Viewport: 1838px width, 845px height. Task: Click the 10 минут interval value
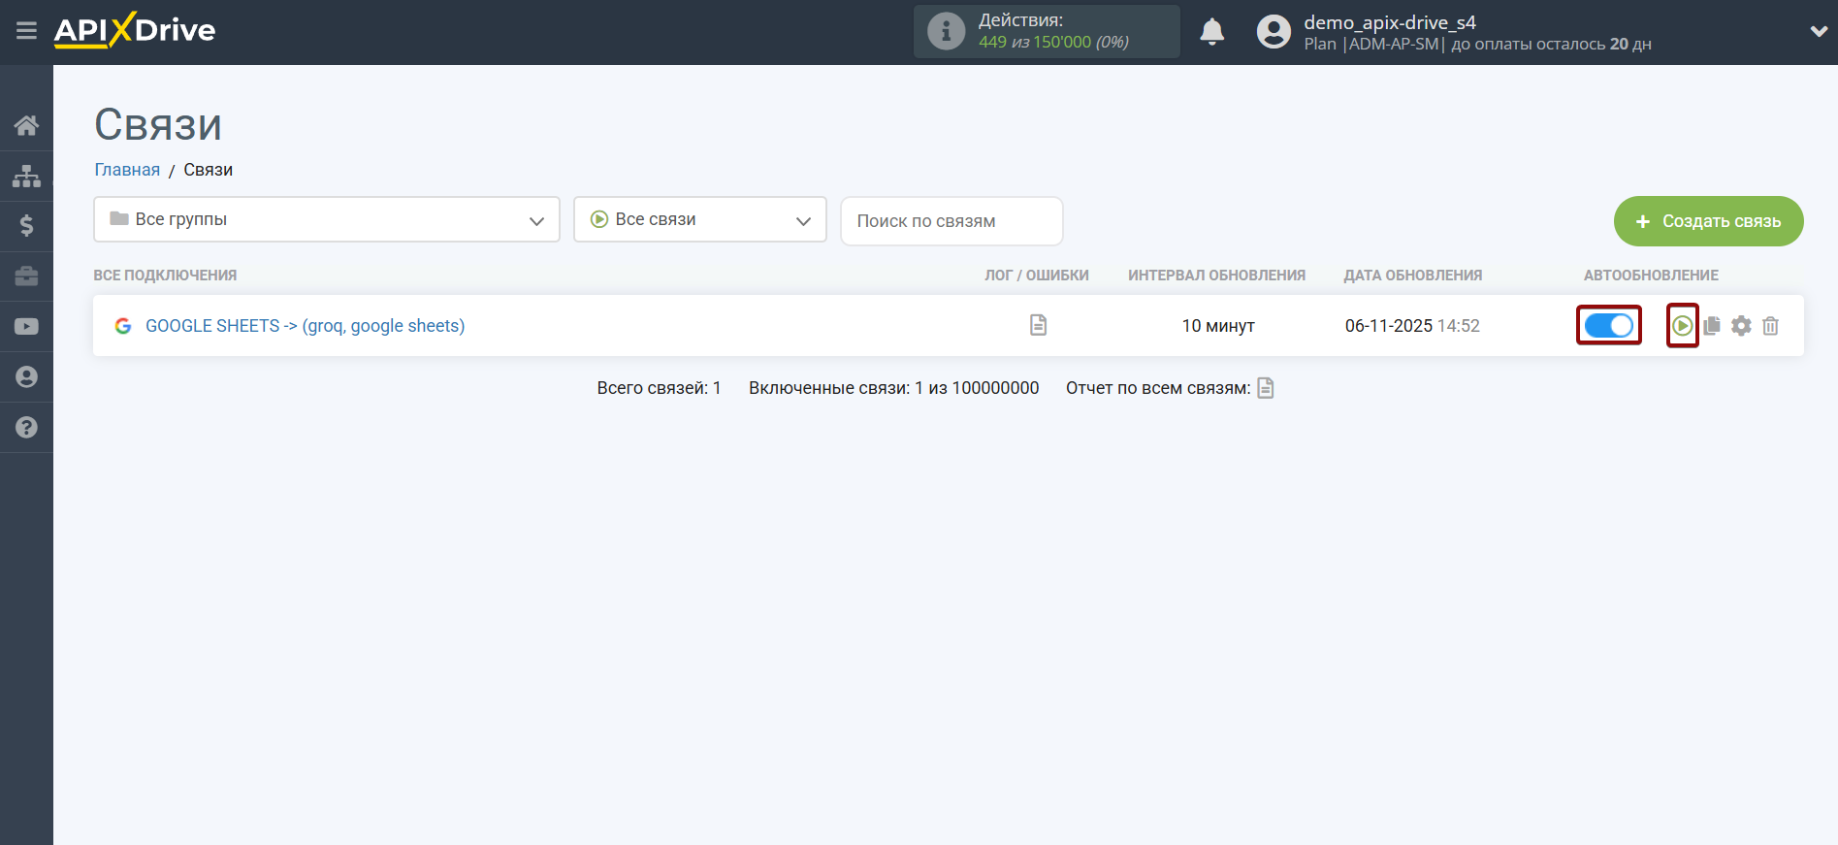click(1218, 326)
